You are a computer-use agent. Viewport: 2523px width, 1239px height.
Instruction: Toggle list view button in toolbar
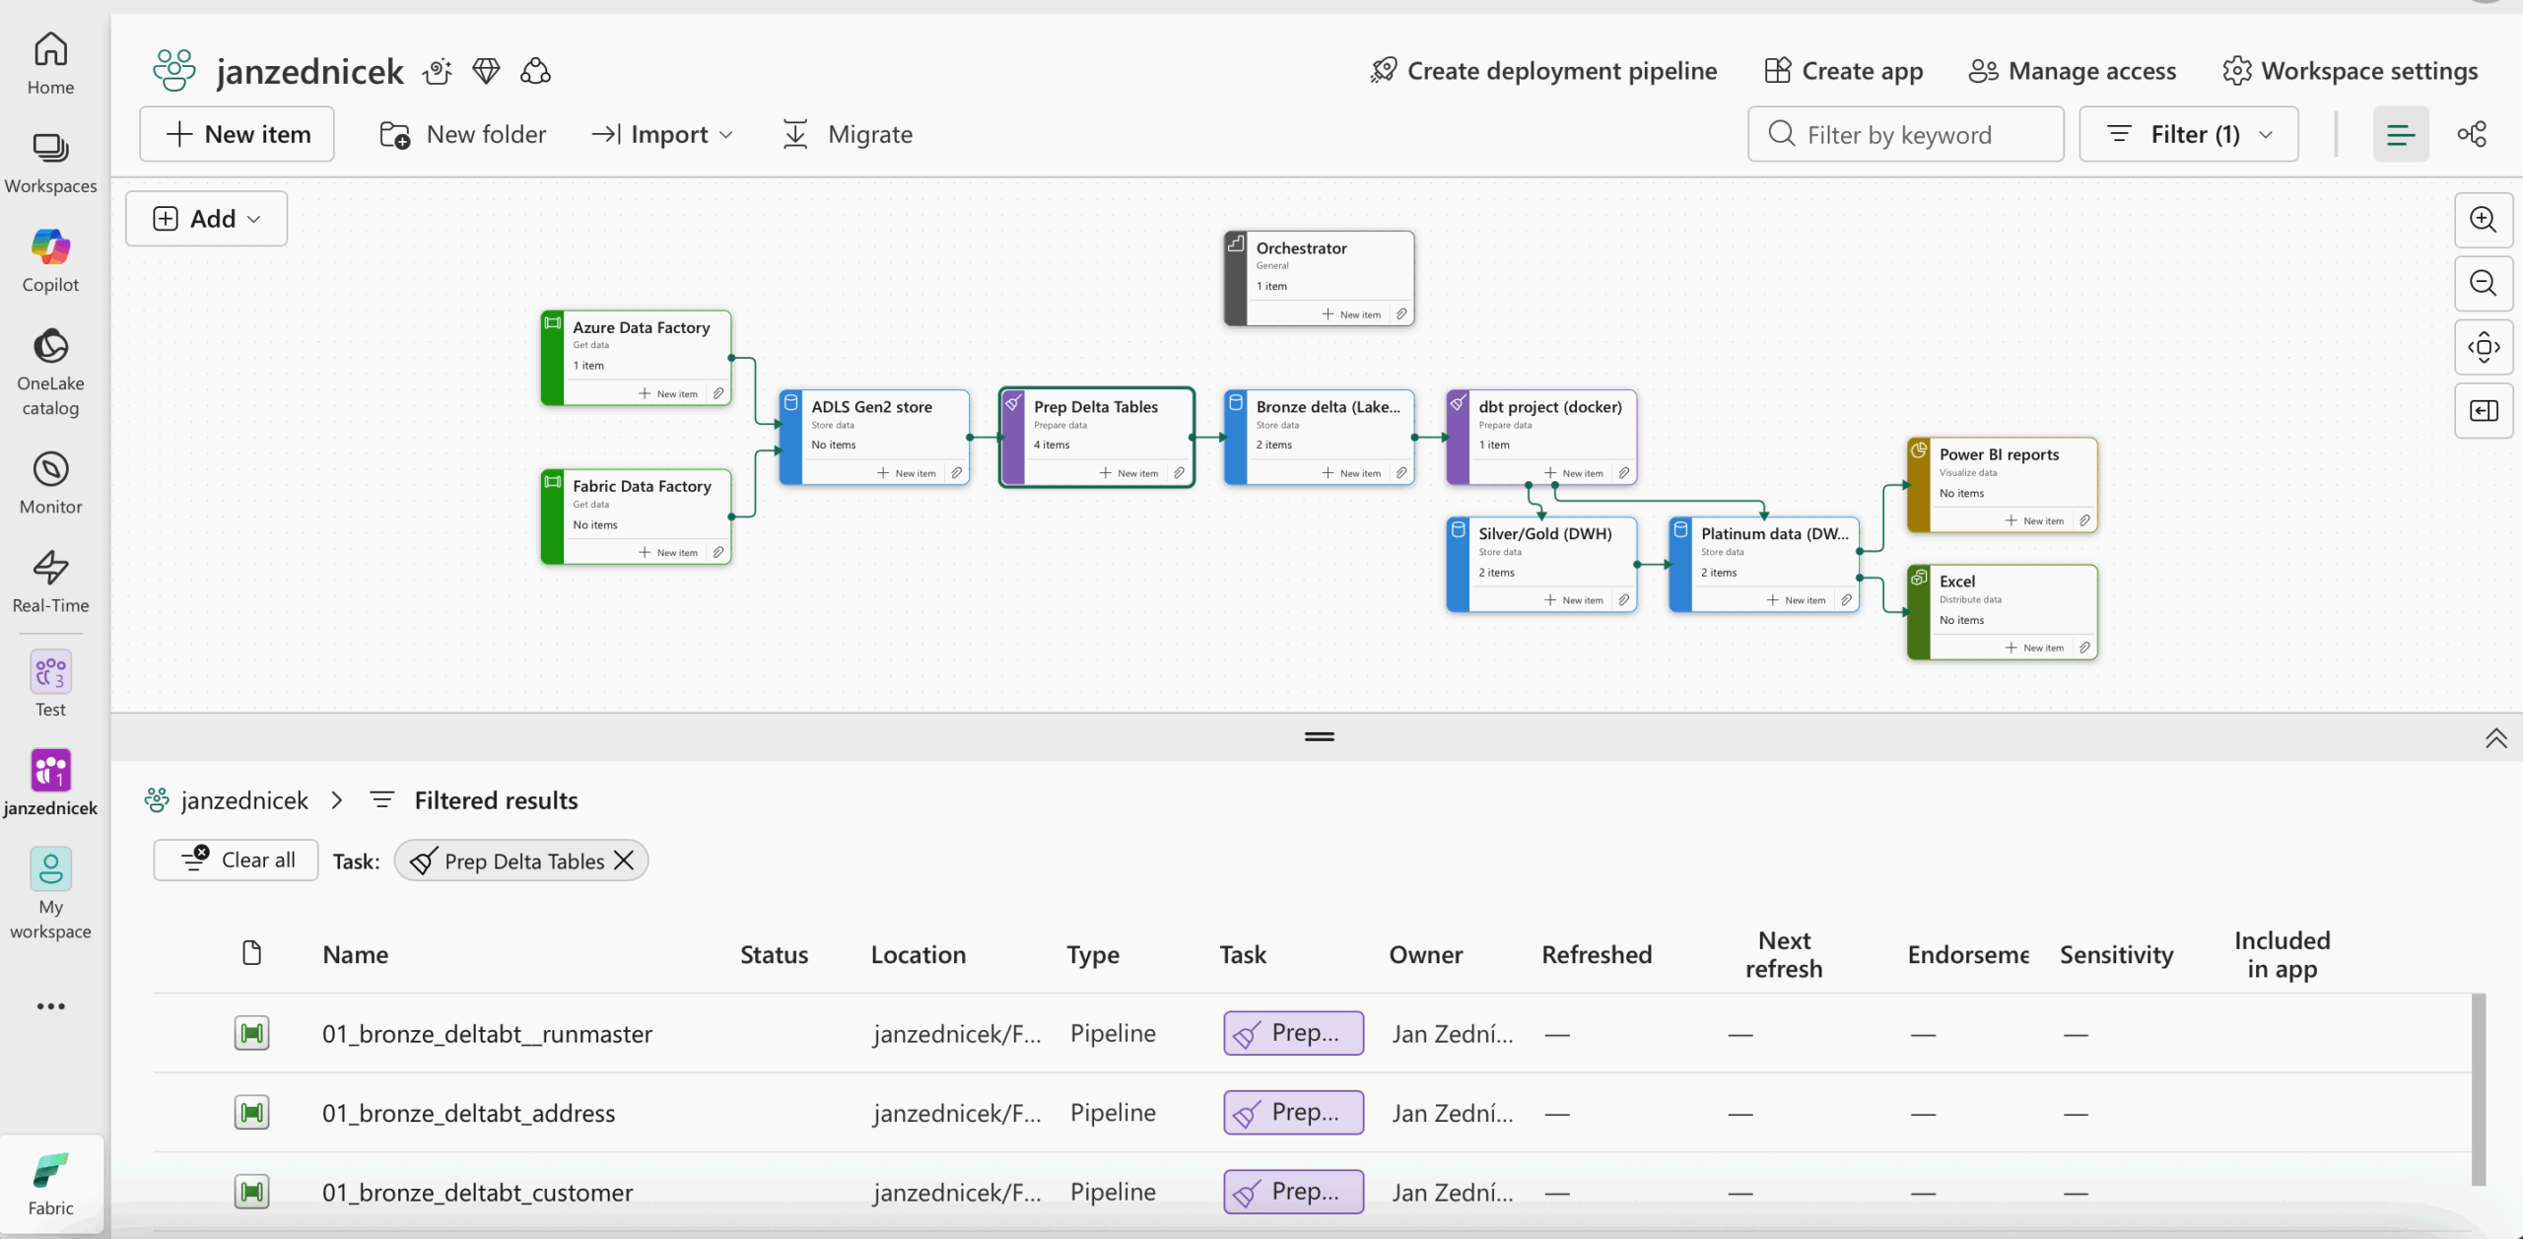coord(2400,134)
